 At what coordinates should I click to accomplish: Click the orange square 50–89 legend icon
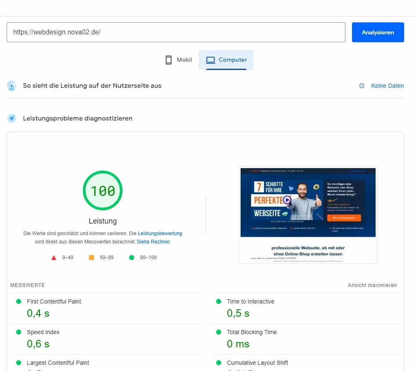[92, 258]
